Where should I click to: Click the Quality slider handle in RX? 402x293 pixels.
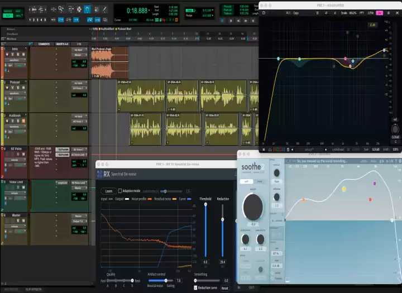[x=132, y=280]
